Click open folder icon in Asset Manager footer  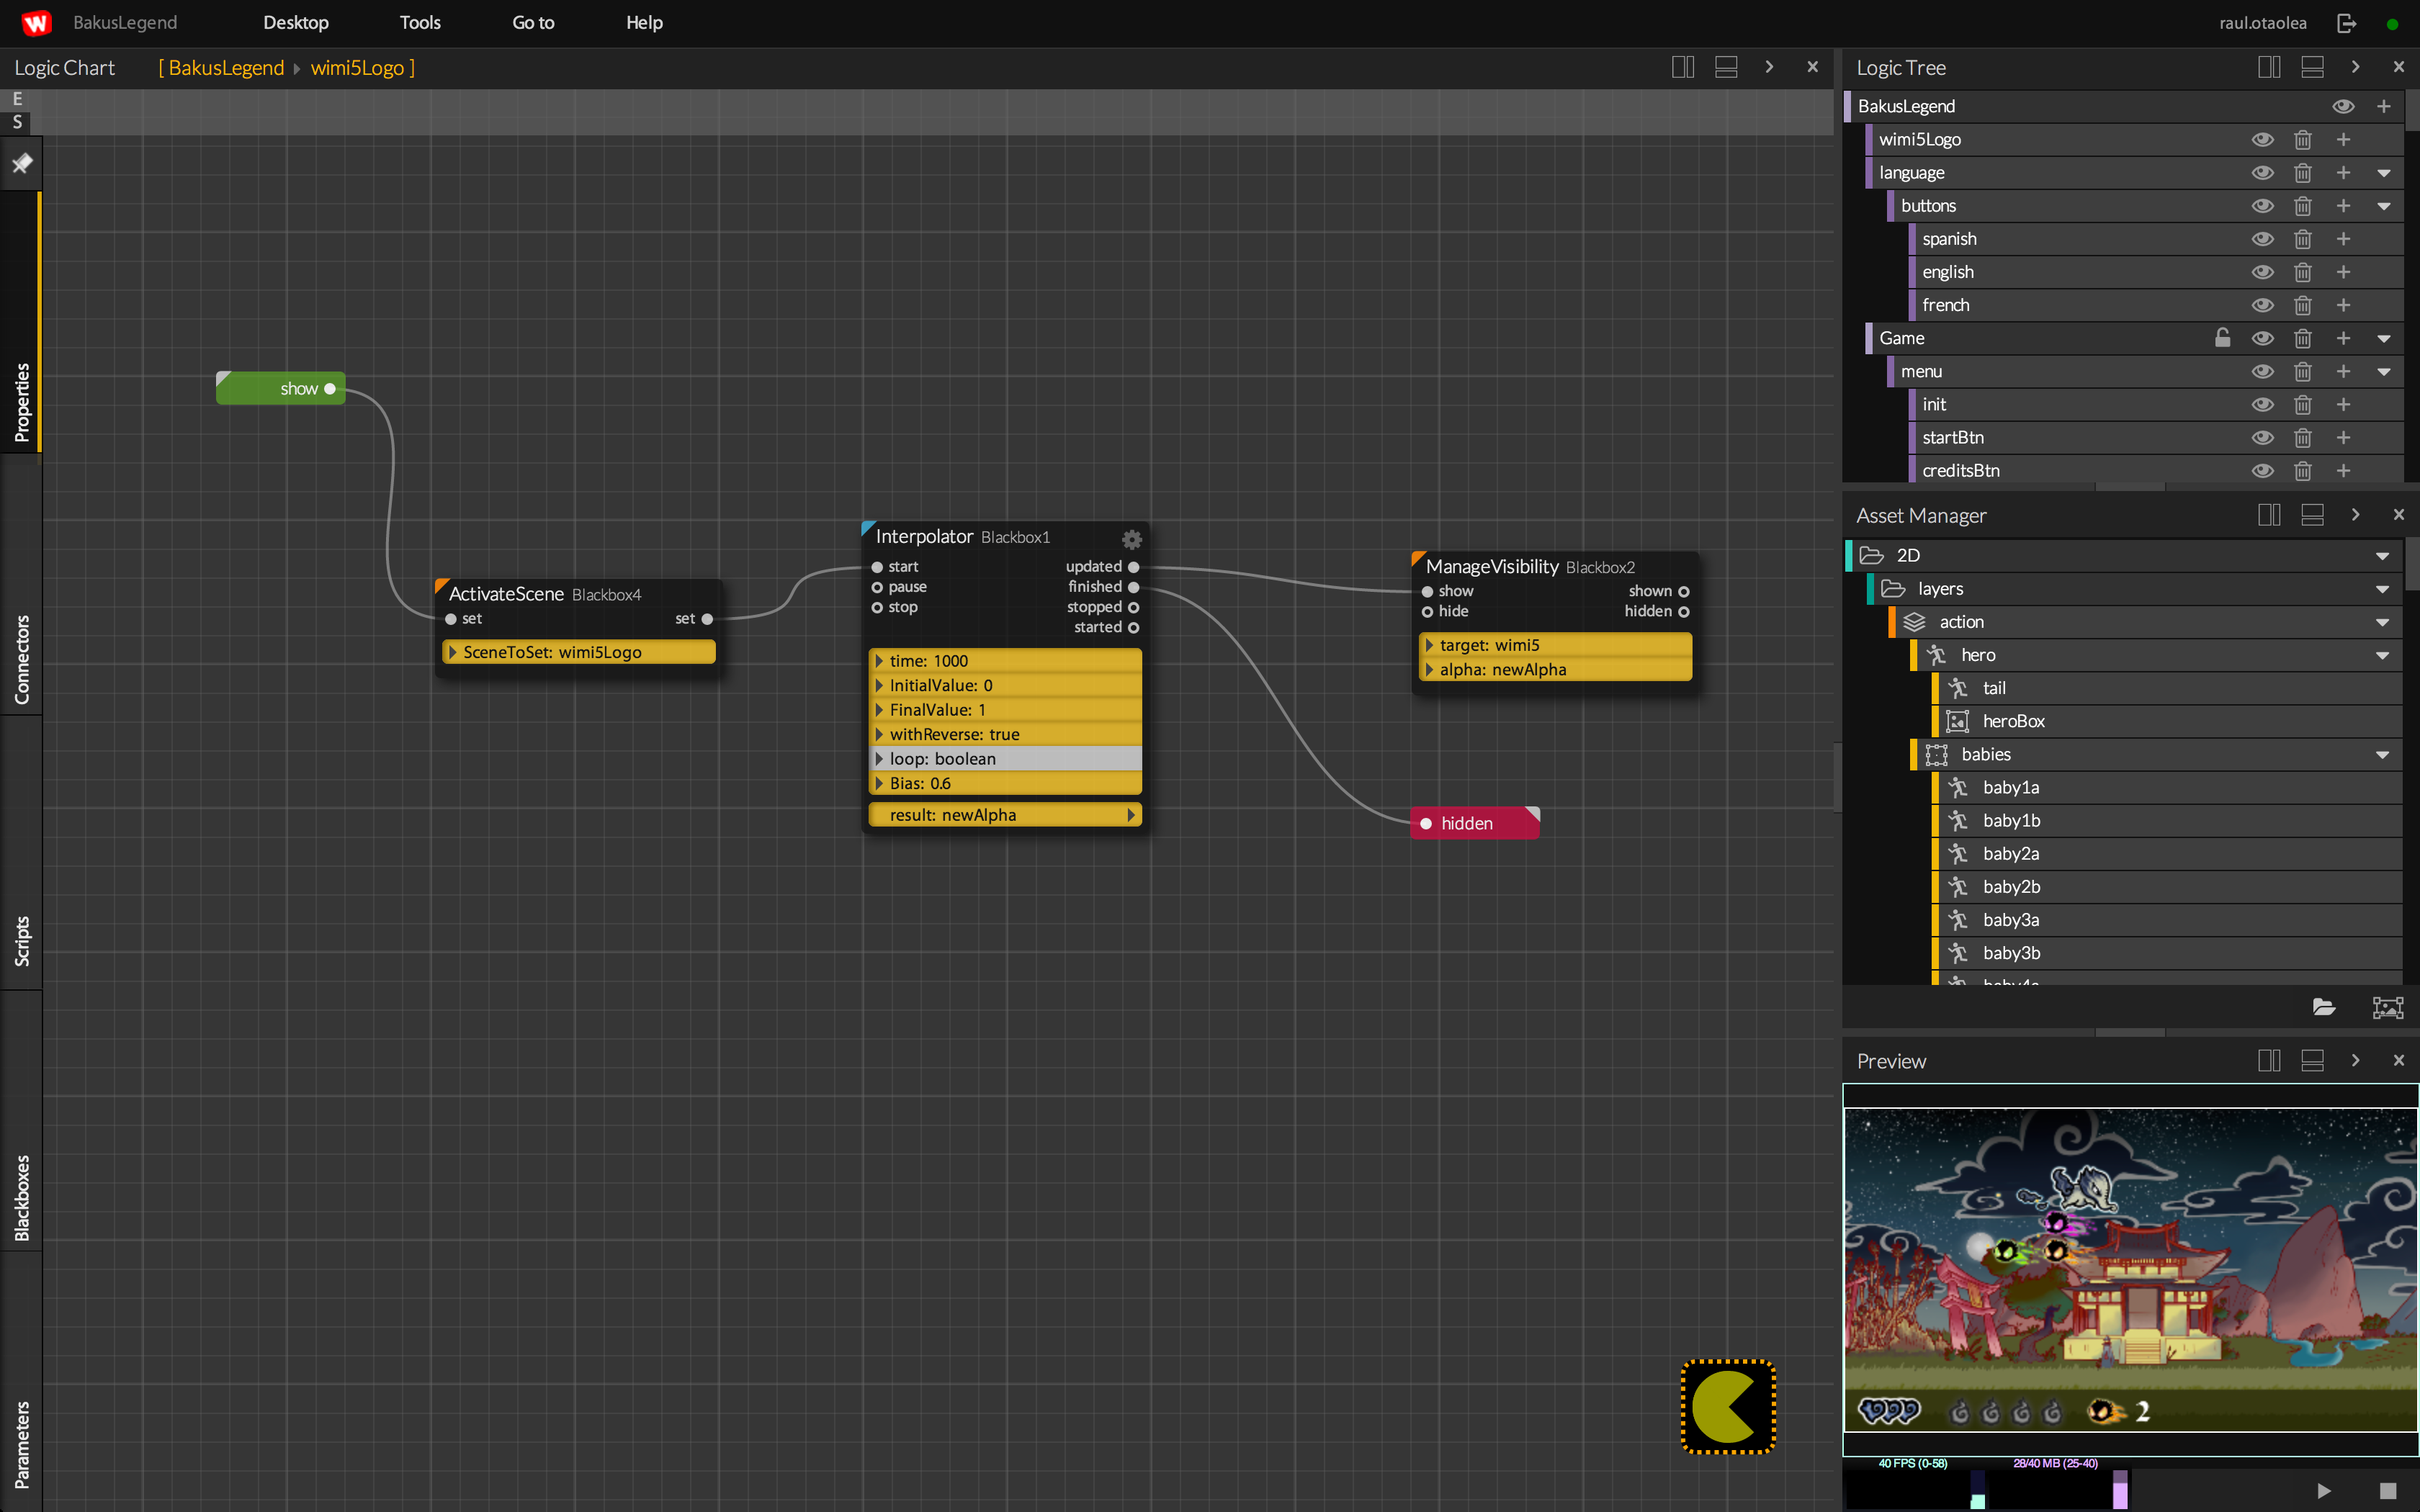(x=2323, y=1007)
